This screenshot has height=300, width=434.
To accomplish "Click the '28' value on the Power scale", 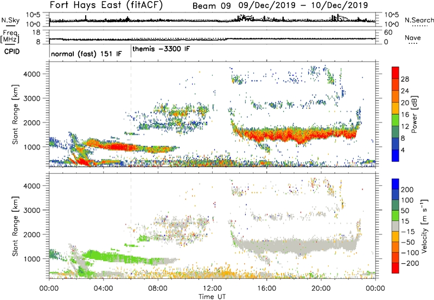I will click(x=405, y=79).
